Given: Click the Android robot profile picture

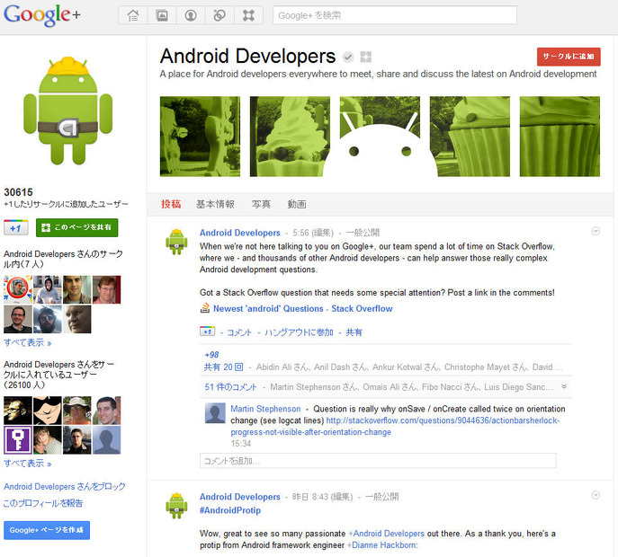Looking at the screenshot, I should [68, 111].
